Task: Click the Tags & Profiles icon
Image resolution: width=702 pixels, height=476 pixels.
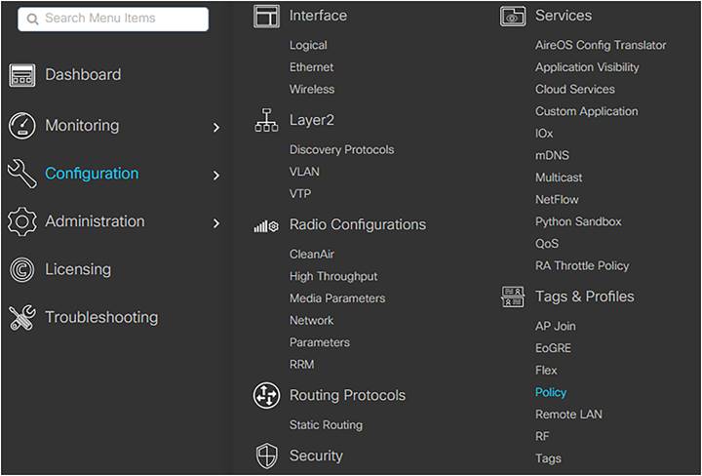Action: tap(513, 297)
